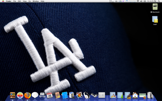Open the folder with piano icon in Dock
This screenshot has width=162, height=101.
point(128,95)
